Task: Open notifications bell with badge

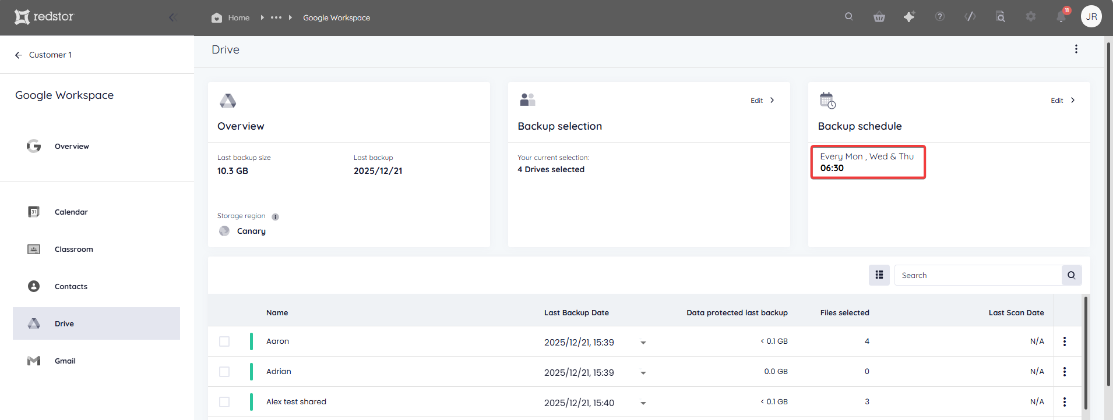Action: tap(1062, 16)
